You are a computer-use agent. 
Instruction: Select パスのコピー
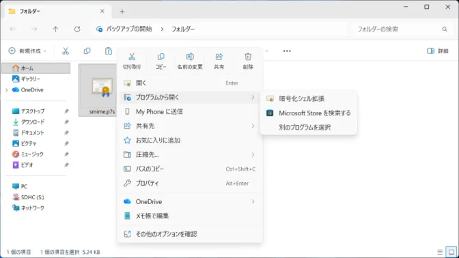190,169
